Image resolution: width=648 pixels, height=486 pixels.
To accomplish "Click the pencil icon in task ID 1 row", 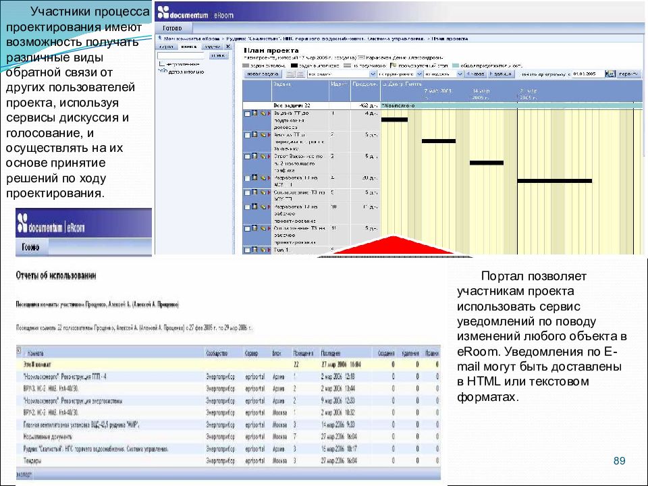I will click(262, 113).
